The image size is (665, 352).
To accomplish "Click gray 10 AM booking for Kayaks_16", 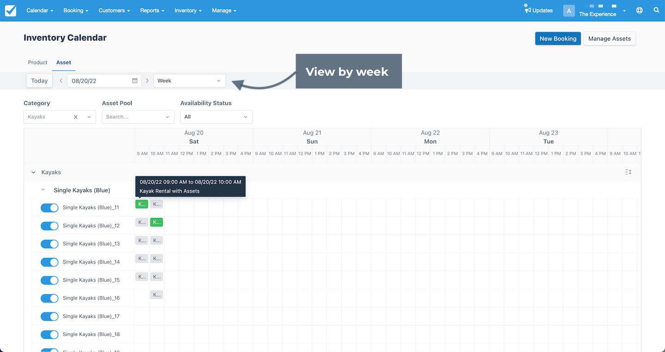I will [x=157, y=295].
